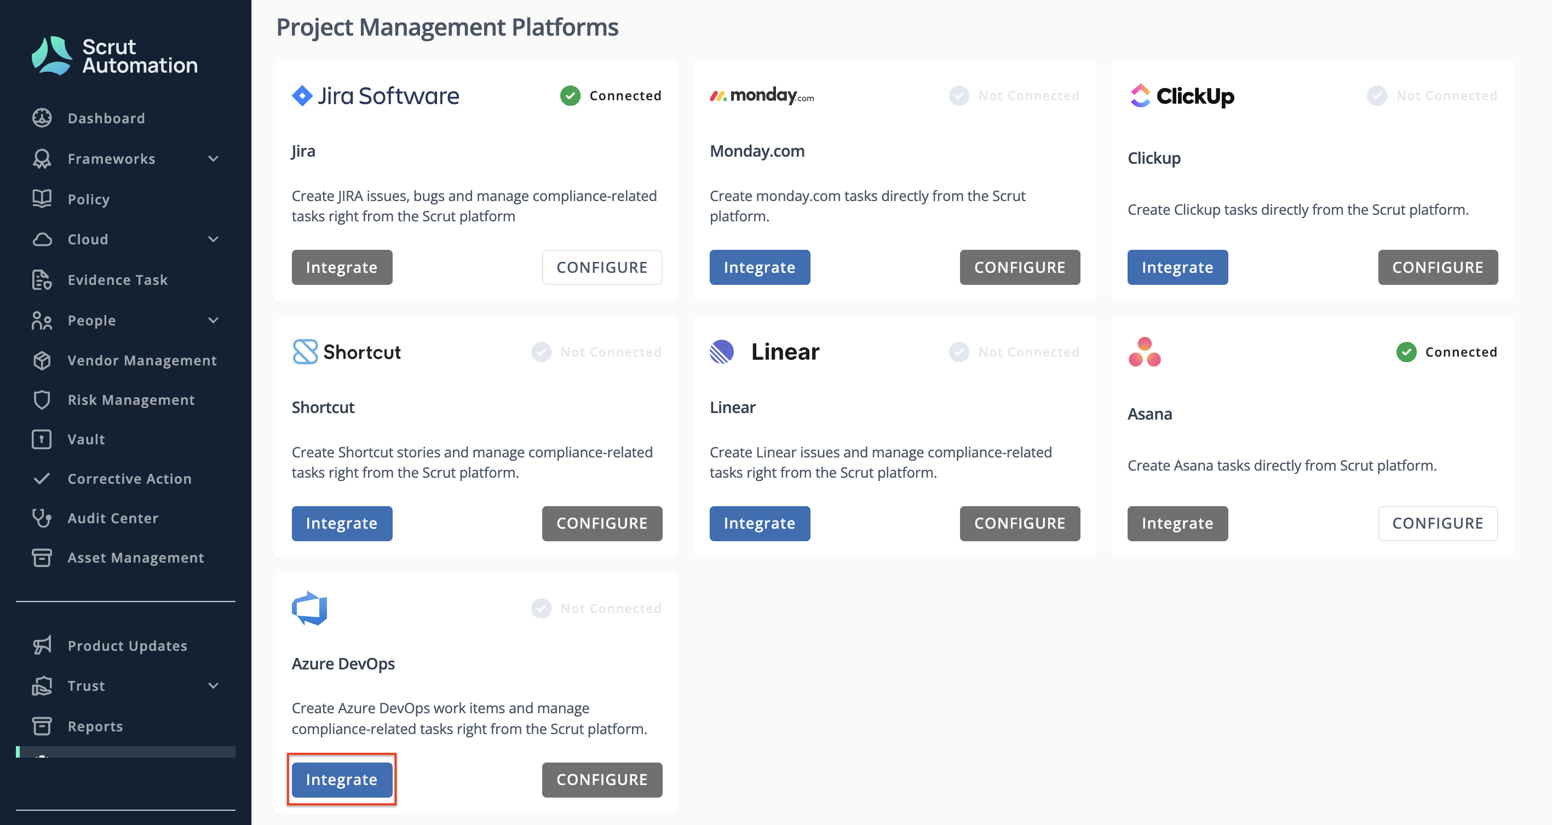1552x825 pixels.
Task: Click the greyed Integrate on Asana card
Action: pos(1177,523)
